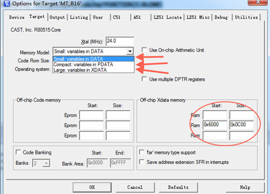The width and height of the screenshot is (270, 194).
Task: Switch to the Device tab
Action: click(x=17, y=18)
